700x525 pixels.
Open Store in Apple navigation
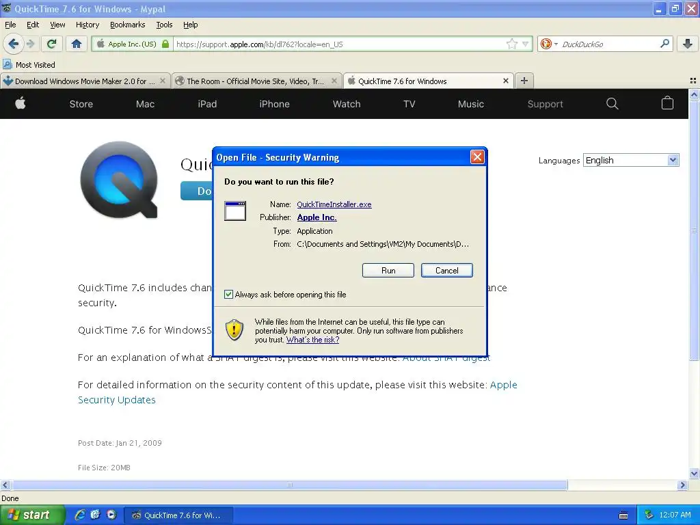pyautogui.click(x=81, y=104)
